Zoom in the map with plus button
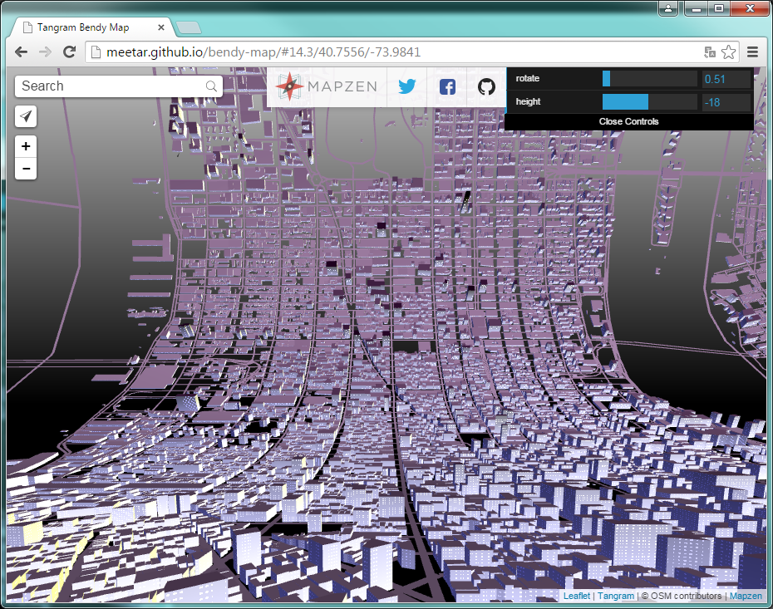This screenshot has width=773, height=609. (27, 147)
